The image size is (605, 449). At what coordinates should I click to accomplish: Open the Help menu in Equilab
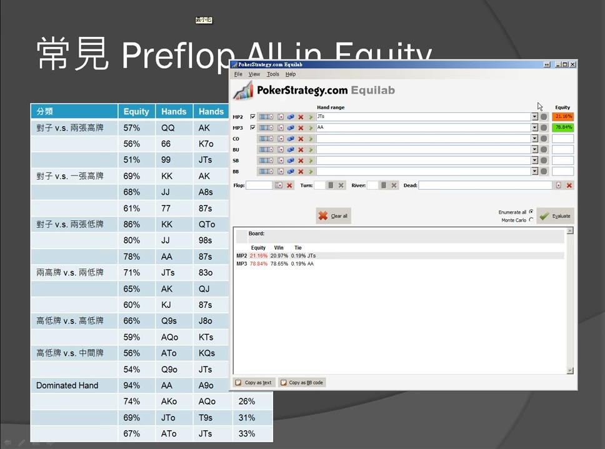291,74
